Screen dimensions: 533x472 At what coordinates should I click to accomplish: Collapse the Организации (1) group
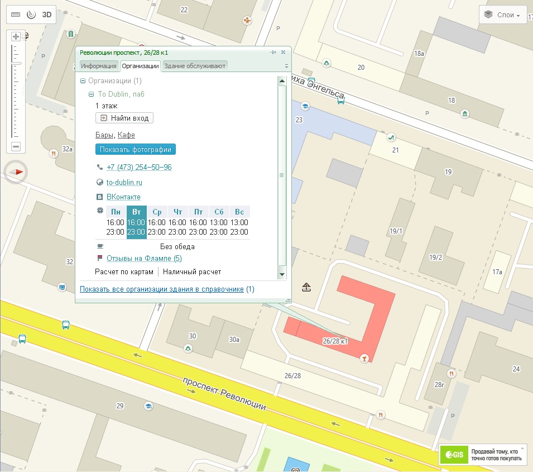[x=83, y=81]
